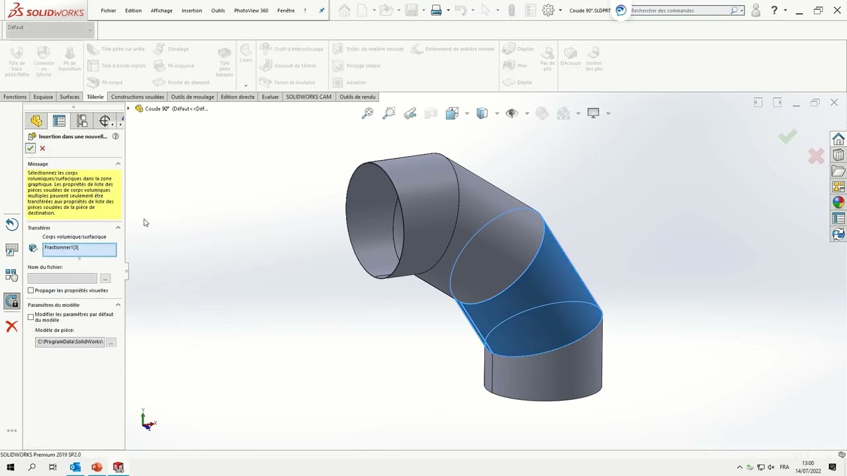
Task: Click the Windows Start button
Action: 11,467
